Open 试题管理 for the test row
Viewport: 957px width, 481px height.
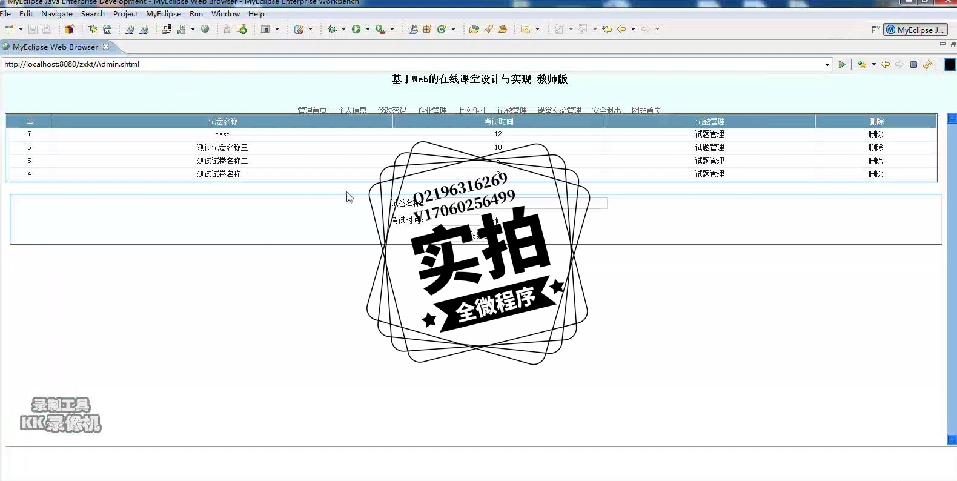[709, 134]
